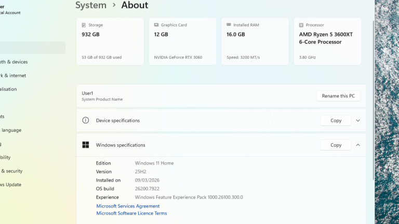399x224 pixels.
Task: Click the Windows logo beside Windows specifications
Action: click(x=86, y=145)
